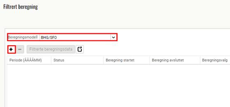Screen dimensions: 230x107
Task: Expand the Beregningsmodell dropdown arrow
Action: click(x=114, y=37)
